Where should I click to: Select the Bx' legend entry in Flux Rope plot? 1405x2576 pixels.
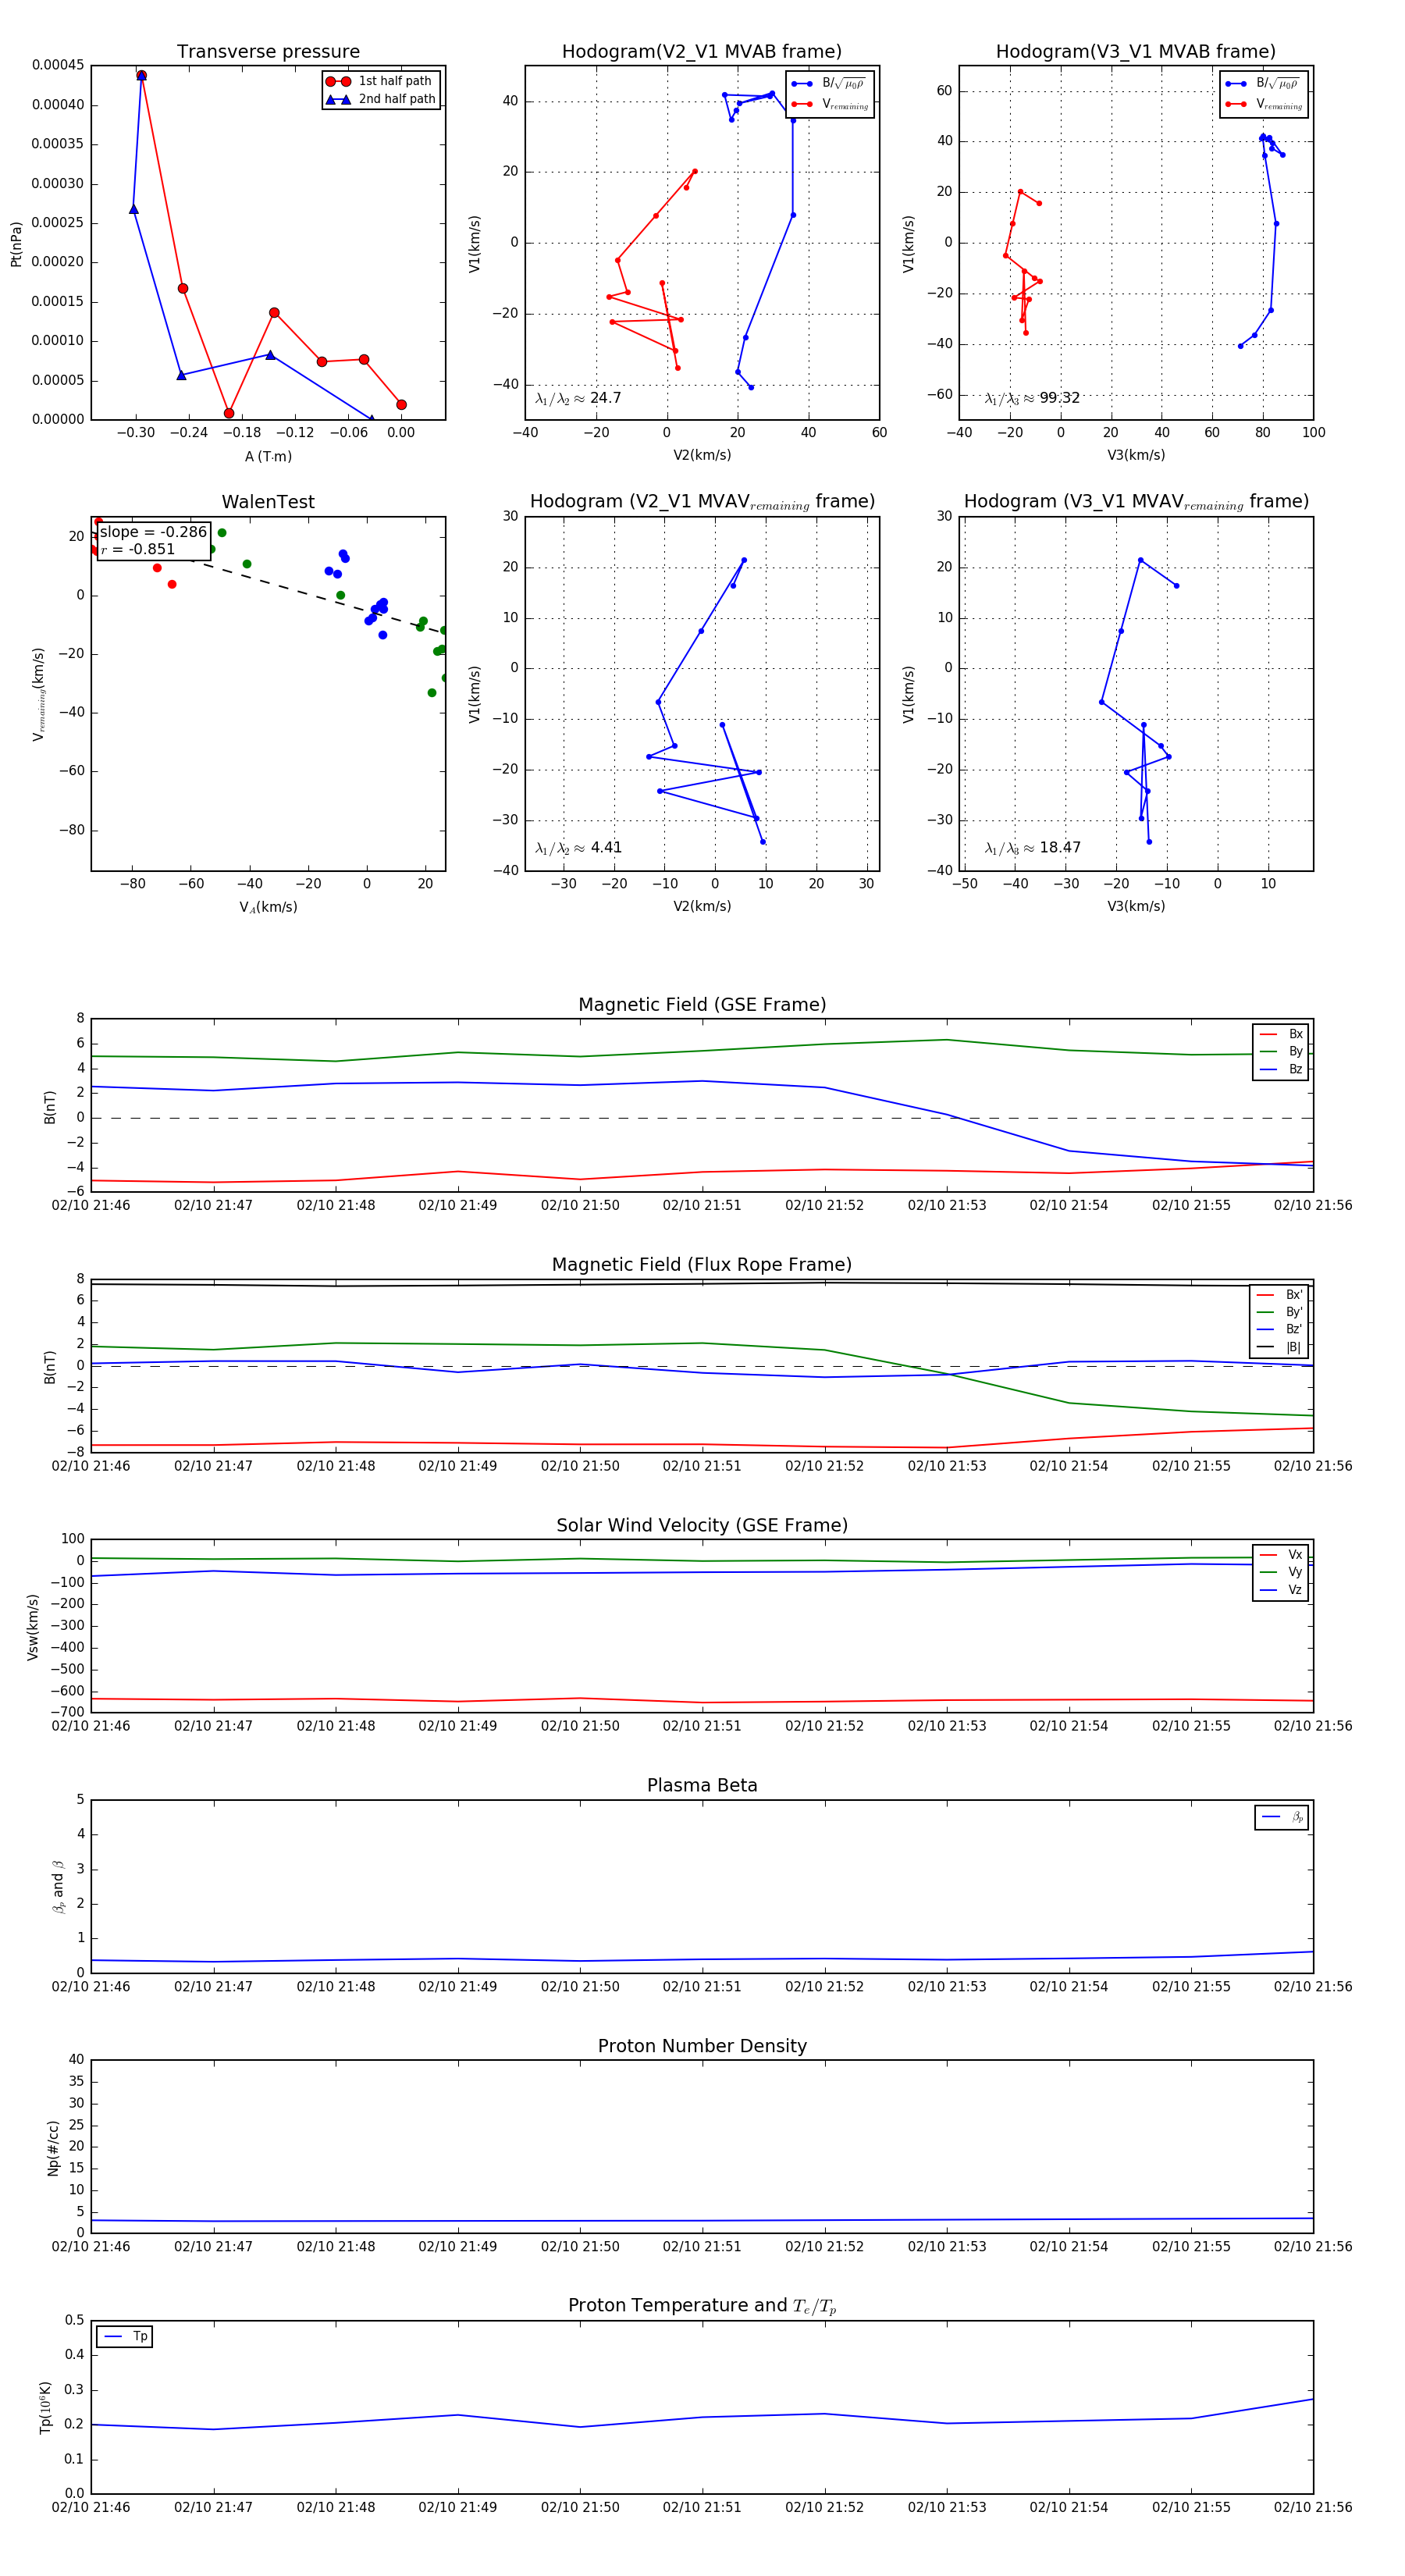point(1279,1294)
